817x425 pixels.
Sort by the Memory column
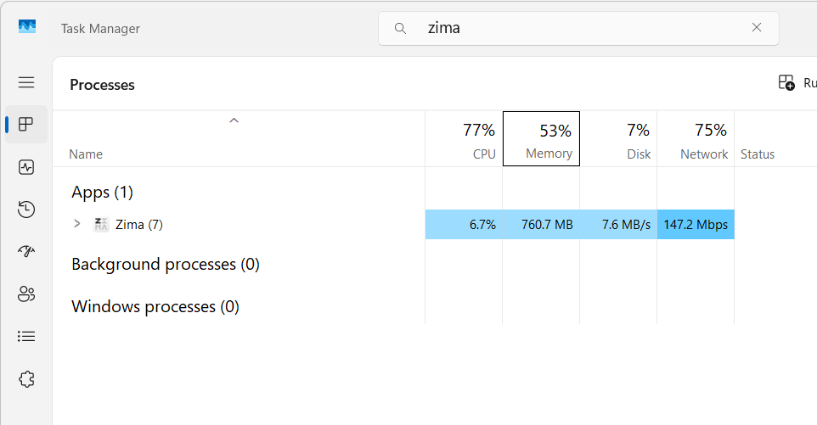click(541, 139)
